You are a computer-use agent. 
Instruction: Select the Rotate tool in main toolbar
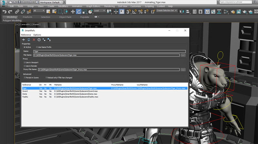(79, 12)
